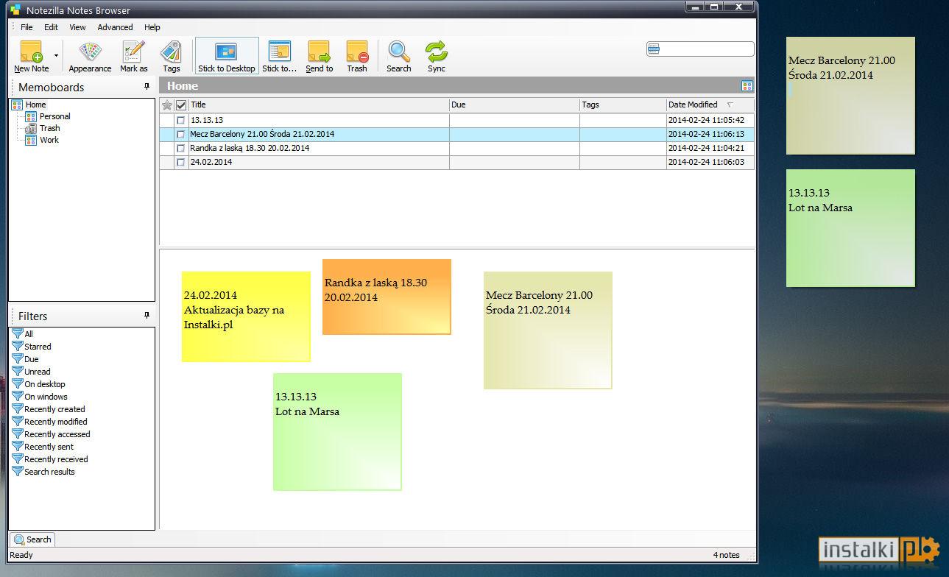The height and width of the screenshot is (577, 949).
Task: Check the Mecz Barcelony note checkbox
Action: click(181, 135)
